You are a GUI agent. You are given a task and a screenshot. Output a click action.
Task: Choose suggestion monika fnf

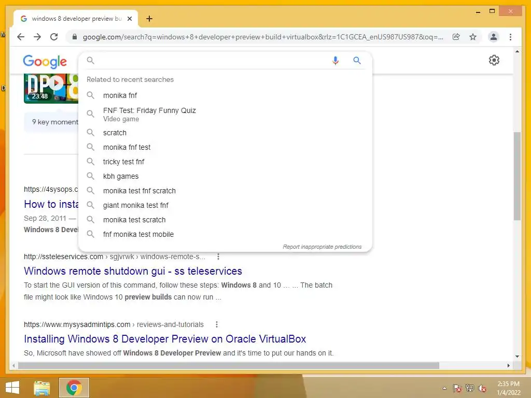pos(225,95)
